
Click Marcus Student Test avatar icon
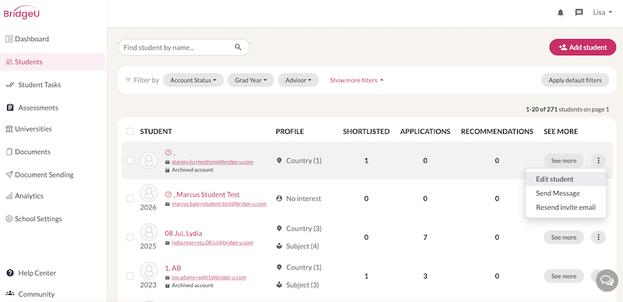149,194
